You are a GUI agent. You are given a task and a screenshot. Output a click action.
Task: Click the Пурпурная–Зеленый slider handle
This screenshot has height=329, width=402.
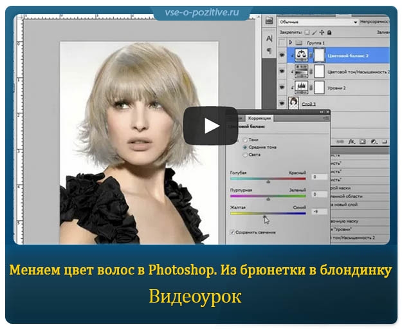[x=268, y=199]
